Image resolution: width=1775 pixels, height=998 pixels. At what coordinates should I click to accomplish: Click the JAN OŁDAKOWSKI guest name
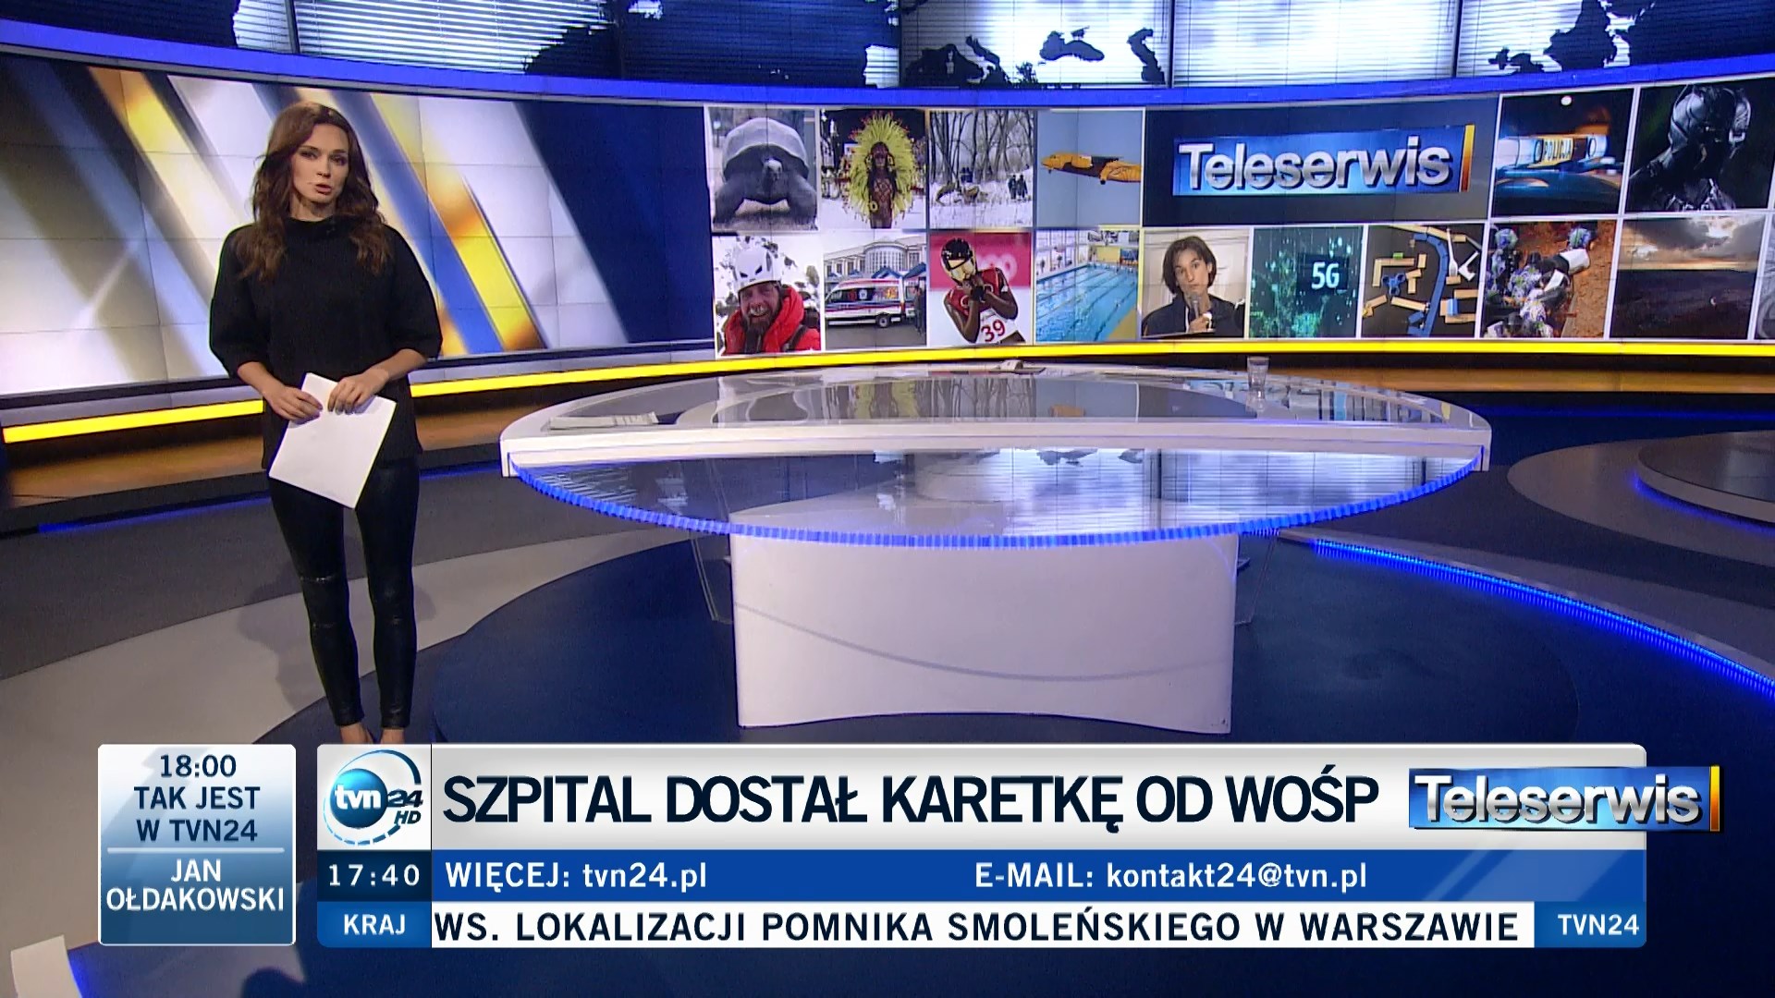coord(196,885)
